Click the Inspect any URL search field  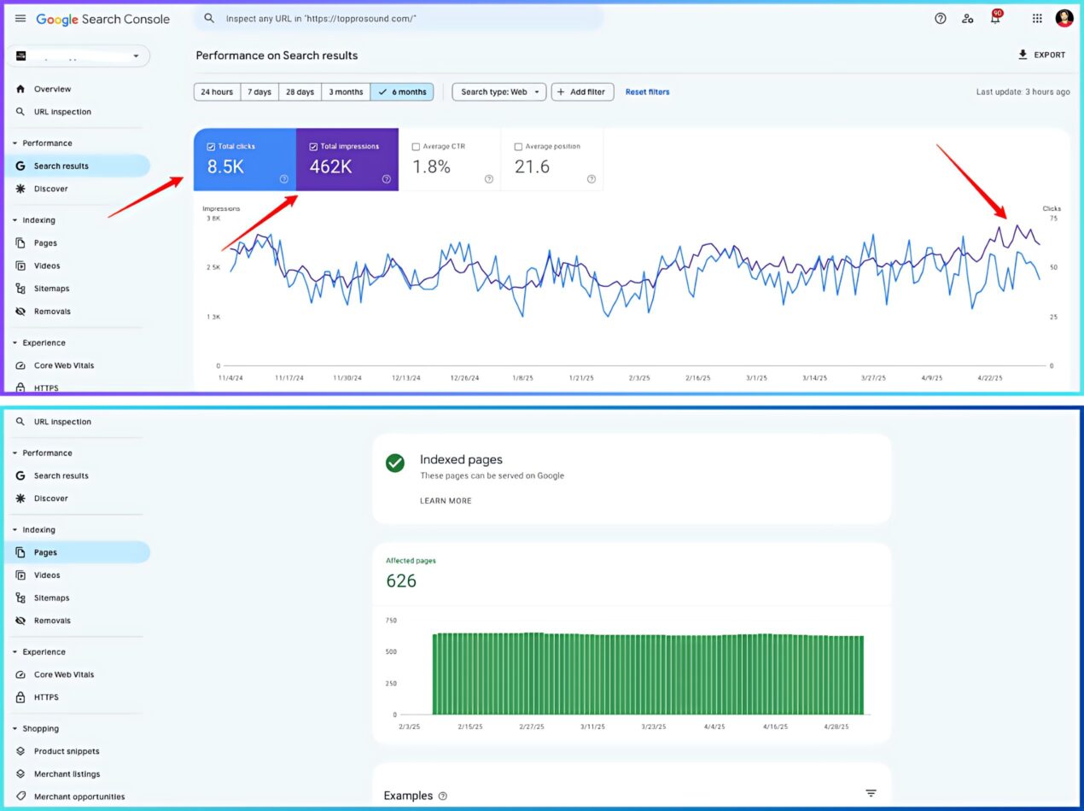(x=399, y=18)
